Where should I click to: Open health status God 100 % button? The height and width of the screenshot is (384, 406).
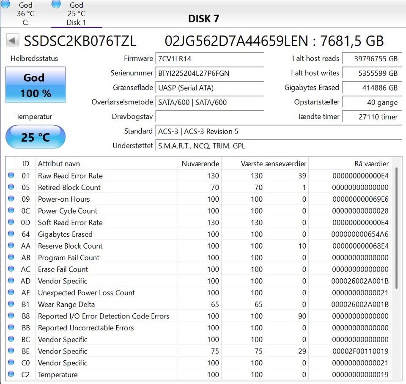pyautogui.click(x=36, y=85)
